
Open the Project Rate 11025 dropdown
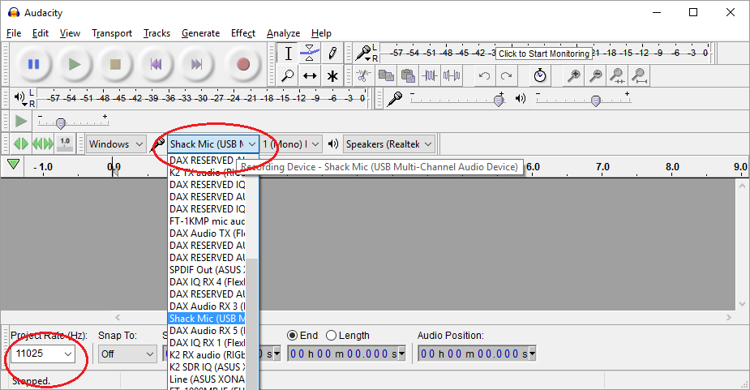[43, 354]
